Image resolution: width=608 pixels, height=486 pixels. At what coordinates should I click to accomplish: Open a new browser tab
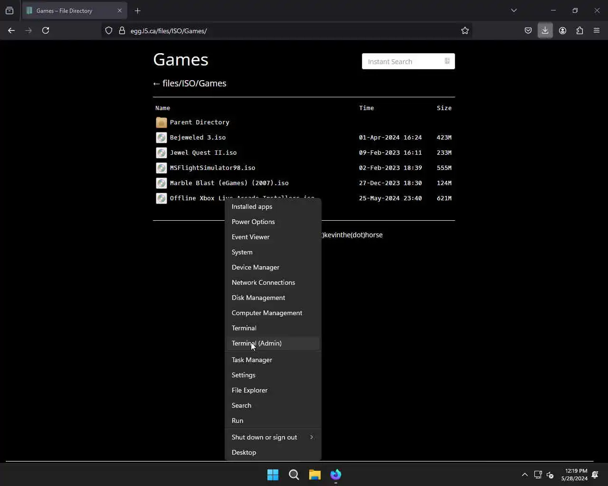[138, 10]
